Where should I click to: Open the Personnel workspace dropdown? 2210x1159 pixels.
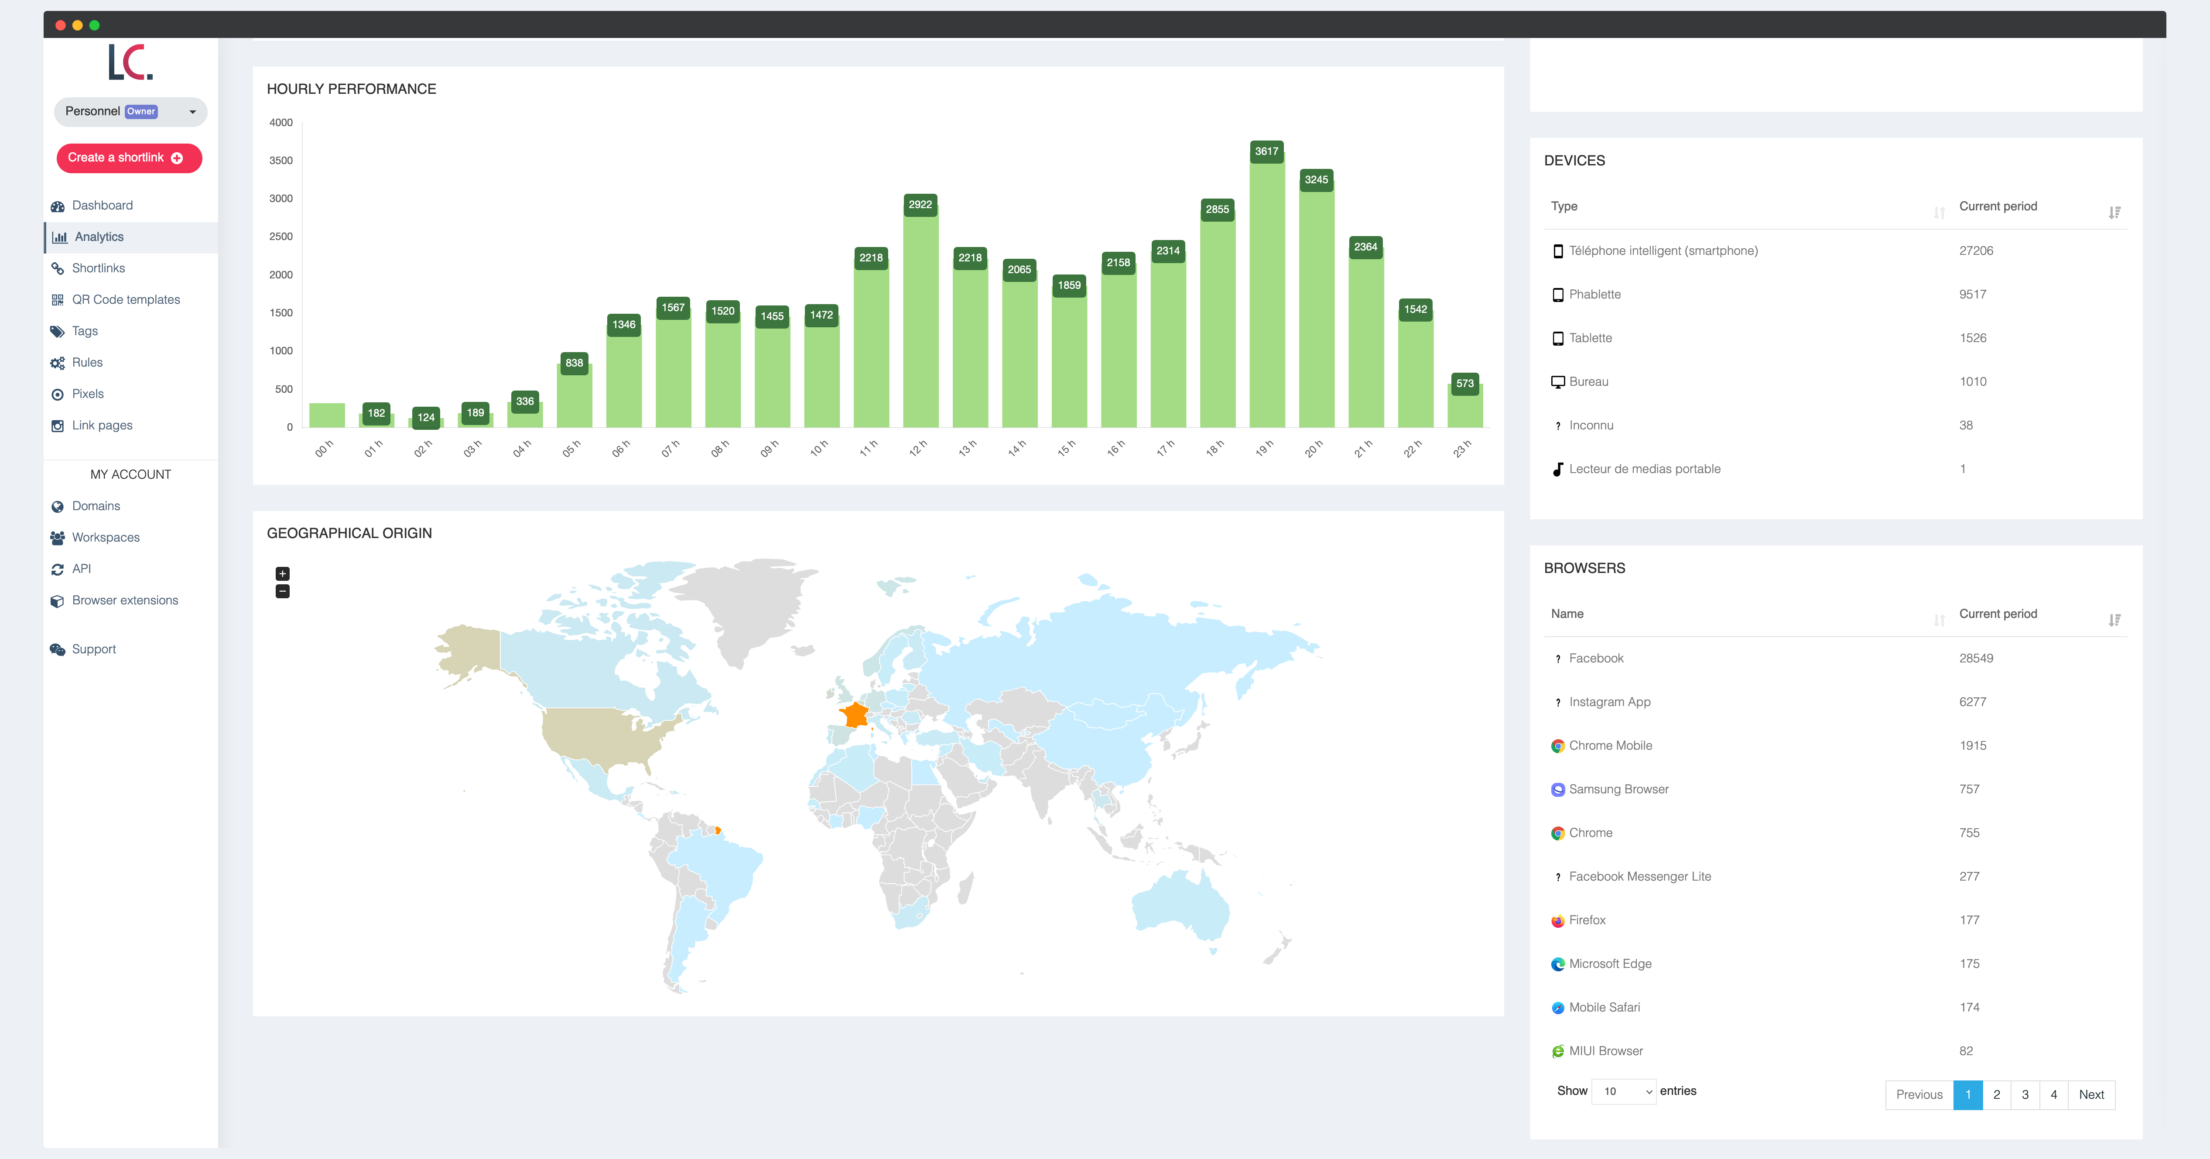point(130,112)
